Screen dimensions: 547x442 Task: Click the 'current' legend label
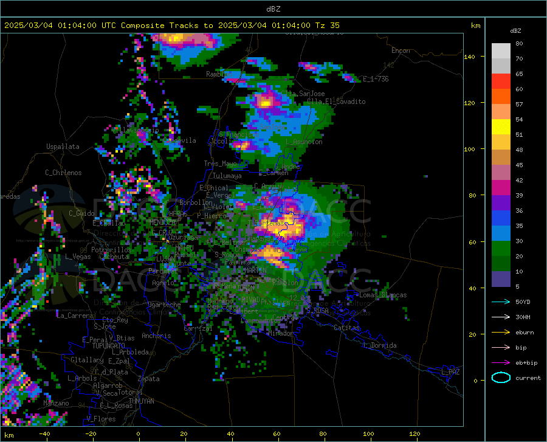click(x=528, y=378)
